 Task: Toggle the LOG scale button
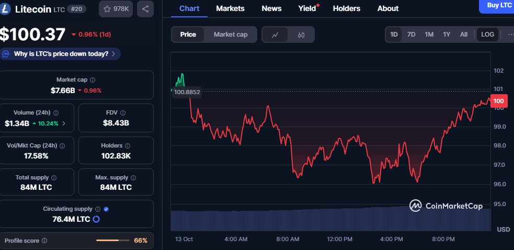[x=487, y=35]
